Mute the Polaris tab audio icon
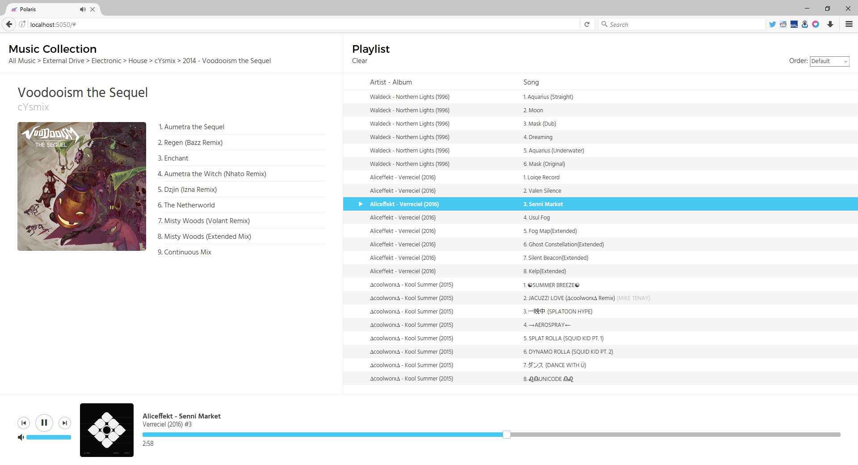The height and width of the screenshot is (465, 858). (83, 9)
